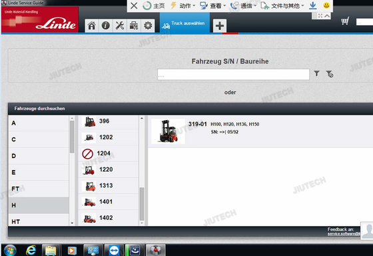This screenshot has height=256, width=373.
Task: Click the info icon in toolbar
Action: [x=106, y=25]
